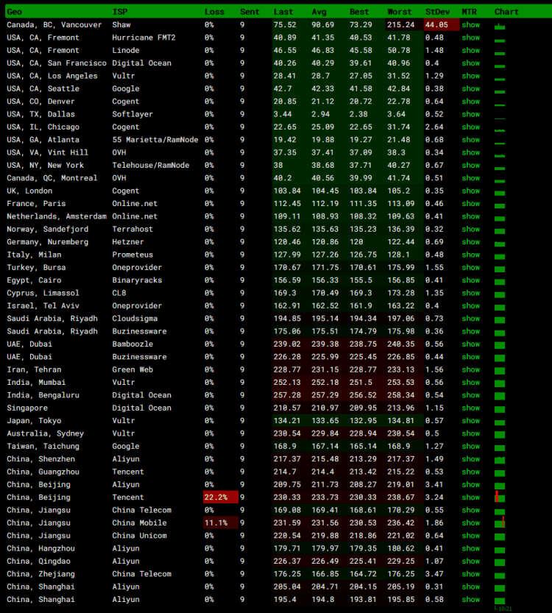Click 'Netherlands, Amsterdam' geo cell
552x613 pixels.
point(56,216)
